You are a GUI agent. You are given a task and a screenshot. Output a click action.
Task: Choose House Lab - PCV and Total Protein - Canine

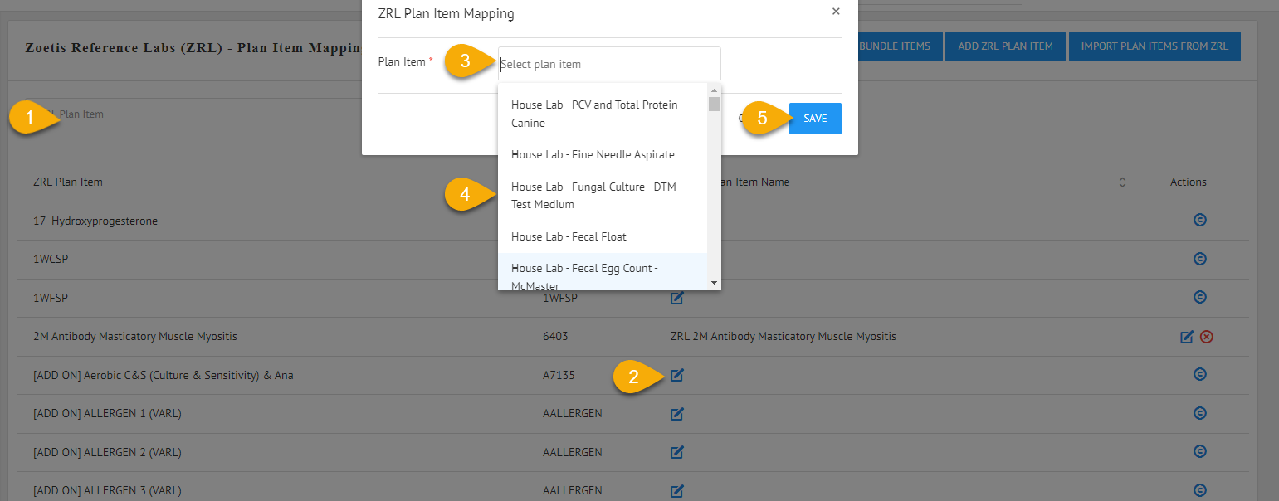pos(603,114)
